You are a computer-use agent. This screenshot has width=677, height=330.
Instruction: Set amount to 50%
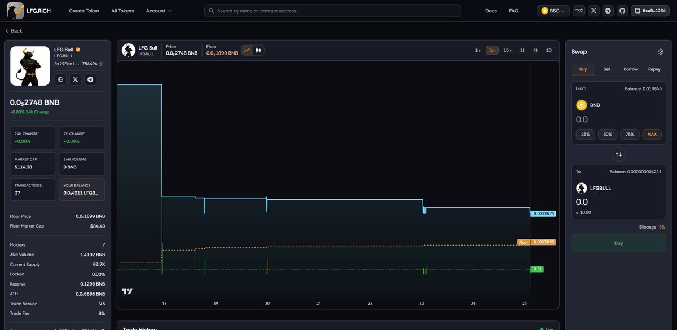pos(608,134)
